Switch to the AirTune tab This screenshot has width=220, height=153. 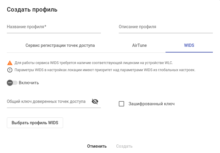(139, 45)
